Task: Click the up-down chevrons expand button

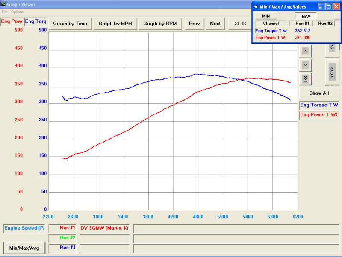Action: point(332,72)
